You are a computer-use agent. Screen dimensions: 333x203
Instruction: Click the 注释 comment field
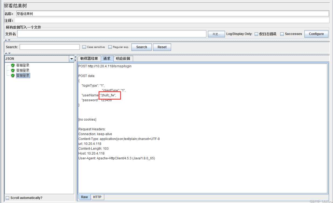(x=172, y=20)
